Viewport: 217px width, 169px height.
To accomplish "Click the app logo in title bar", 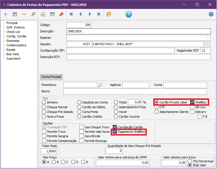I will [4, 4].
